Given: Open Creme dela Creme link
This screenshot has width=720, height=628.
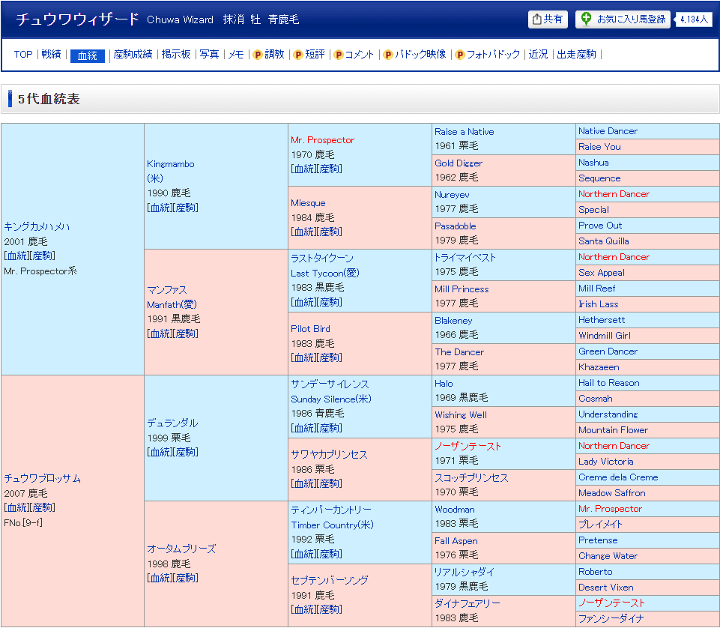Looking at the screenshot, I should 618,477.
